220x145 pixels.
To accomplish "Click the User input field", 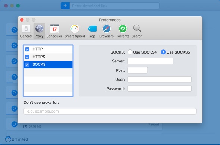I will [x=159, y=79].
